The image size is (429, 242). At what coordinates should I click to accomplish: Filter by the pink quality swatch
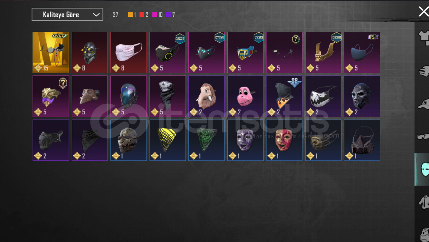[x=155, y=15]
